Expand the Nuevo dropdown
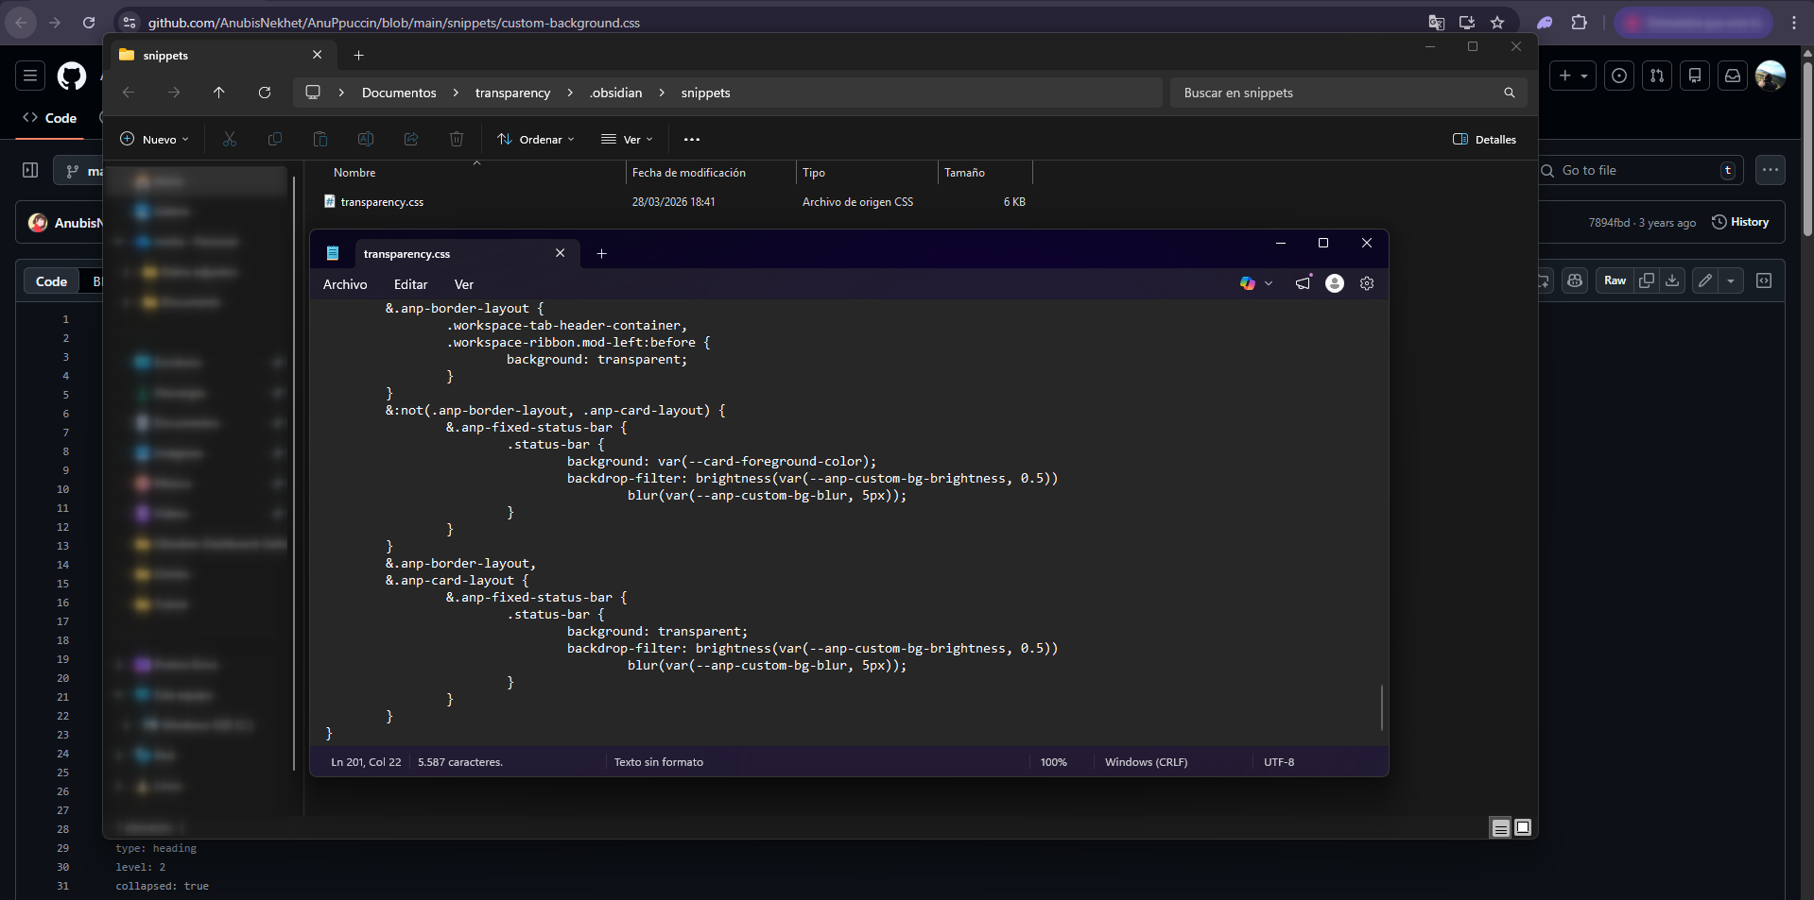Image resolution: width=1814 pixels, height=900 pixels. pyautogui.click(x=154, y=139)
